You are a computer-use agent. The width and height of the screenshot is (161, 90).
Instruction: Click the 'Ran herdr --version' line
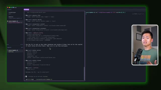tap(32, 68)
